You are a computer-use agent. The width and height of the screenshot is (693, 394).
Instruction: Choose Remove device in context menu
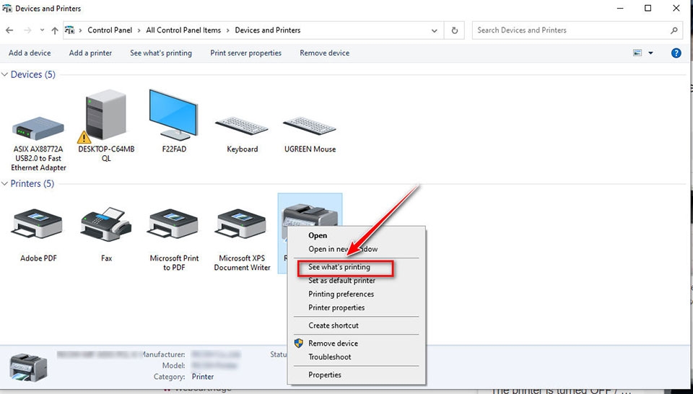click(x=333, y=343)
